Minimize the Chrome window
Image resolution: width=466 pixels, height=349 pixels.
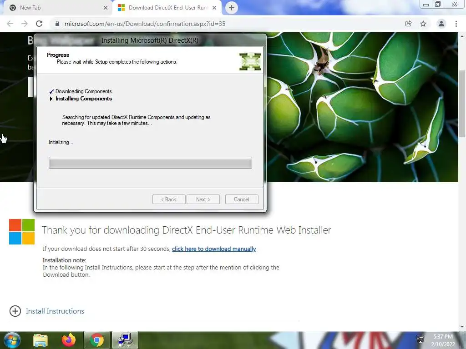426,5
